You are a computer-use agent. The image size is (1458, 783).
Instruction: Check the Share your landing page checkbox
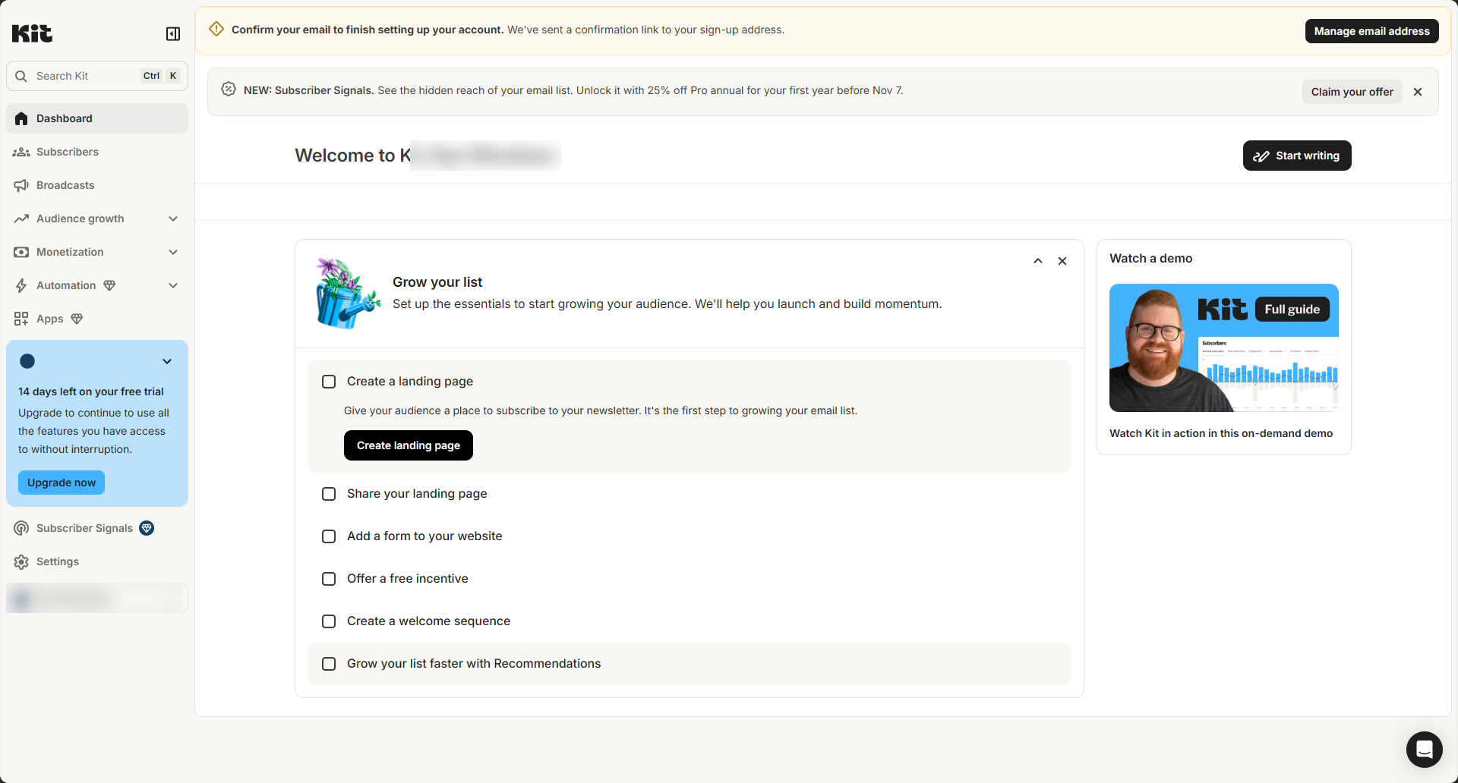pyautogui.click(x=329, y=494)
